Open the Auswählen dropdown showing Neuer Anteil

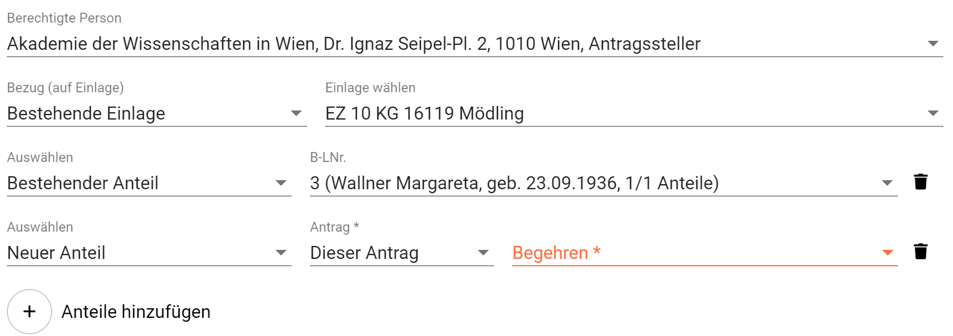(x=149, y=253)
